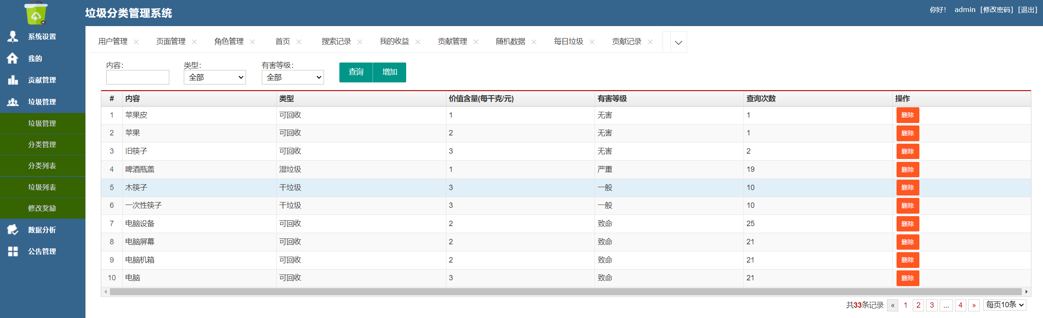Click the 内容 search input field

click(x=138, y=77)
